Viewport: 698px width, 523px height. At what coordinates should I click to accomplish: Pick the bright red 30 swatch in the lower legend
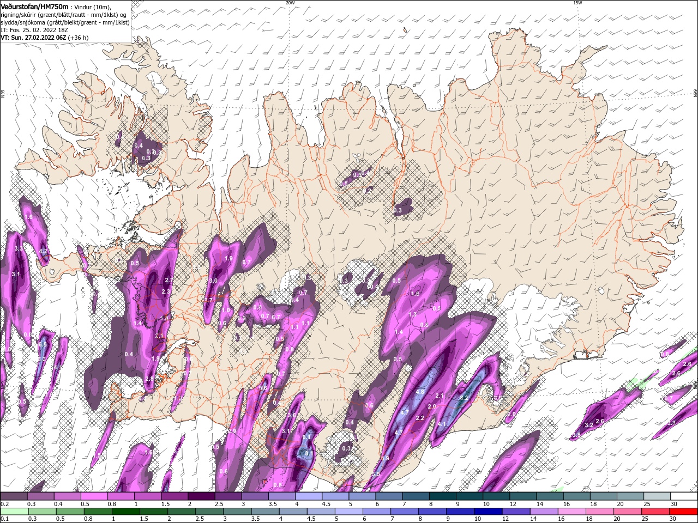point(683,512)
